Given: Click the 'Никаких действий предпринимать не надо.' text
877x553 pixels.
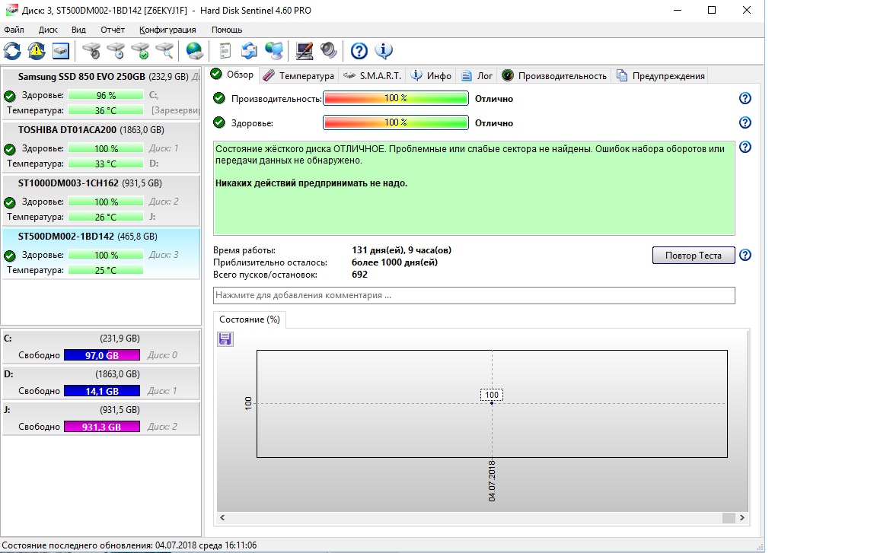Looking at the screenshot, I should coord(311,183).
